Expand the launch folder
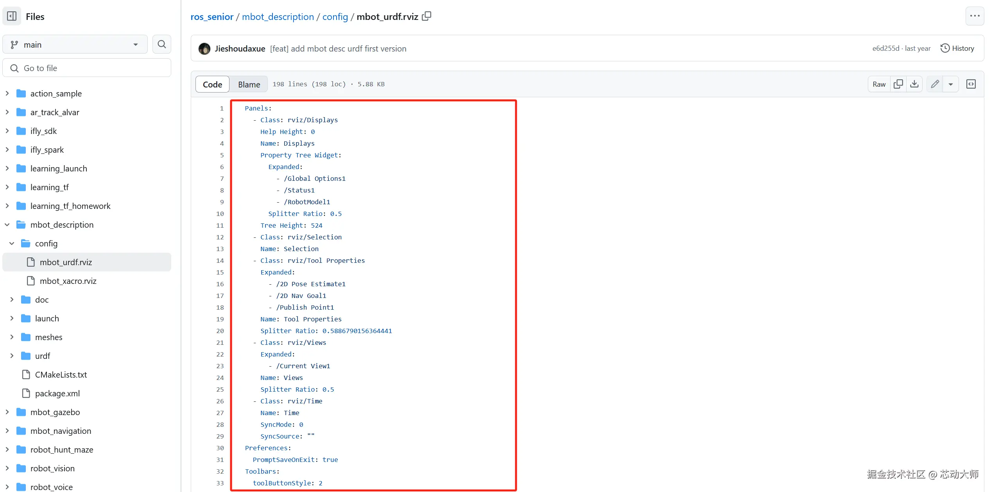The image size is (991, 492). (x=12, y=319)
